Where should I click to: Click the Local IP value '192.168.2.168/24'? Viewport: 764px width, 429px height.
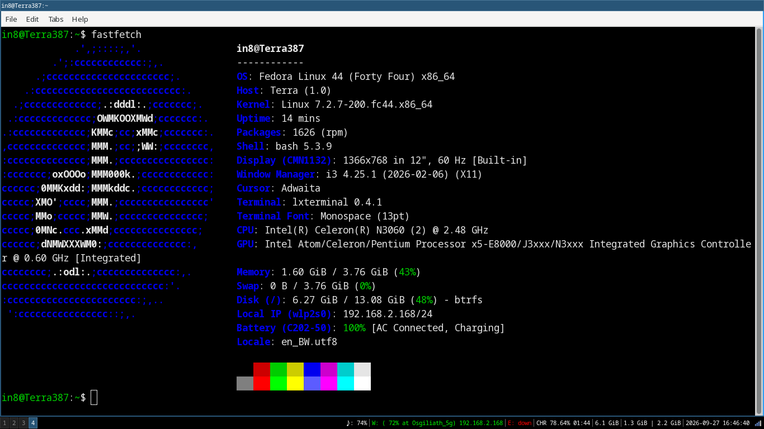[388, 314]
